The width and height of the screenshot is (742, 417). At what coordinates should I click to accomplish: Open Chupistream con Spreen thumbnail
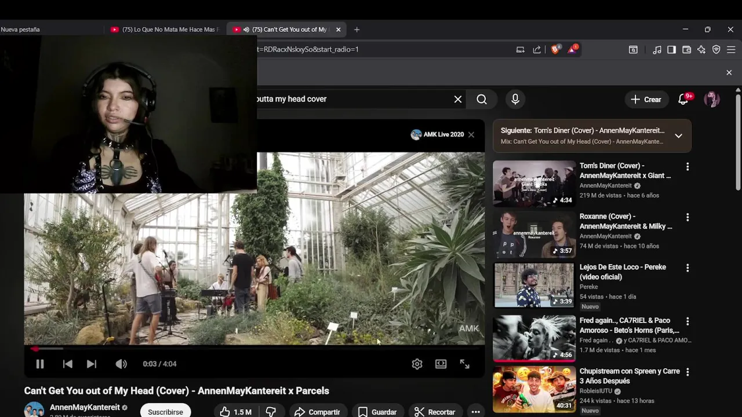tap(534, 389)
